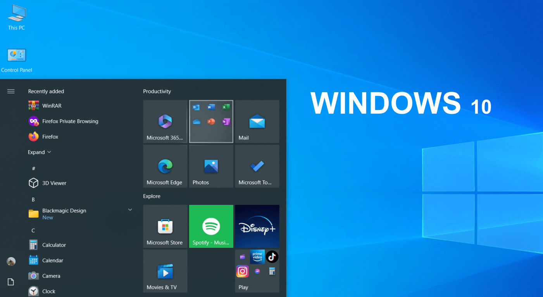Open Firefox Private Browsing app
The height and width of the screenshot is (297, 543).
[x=81, y=121]
